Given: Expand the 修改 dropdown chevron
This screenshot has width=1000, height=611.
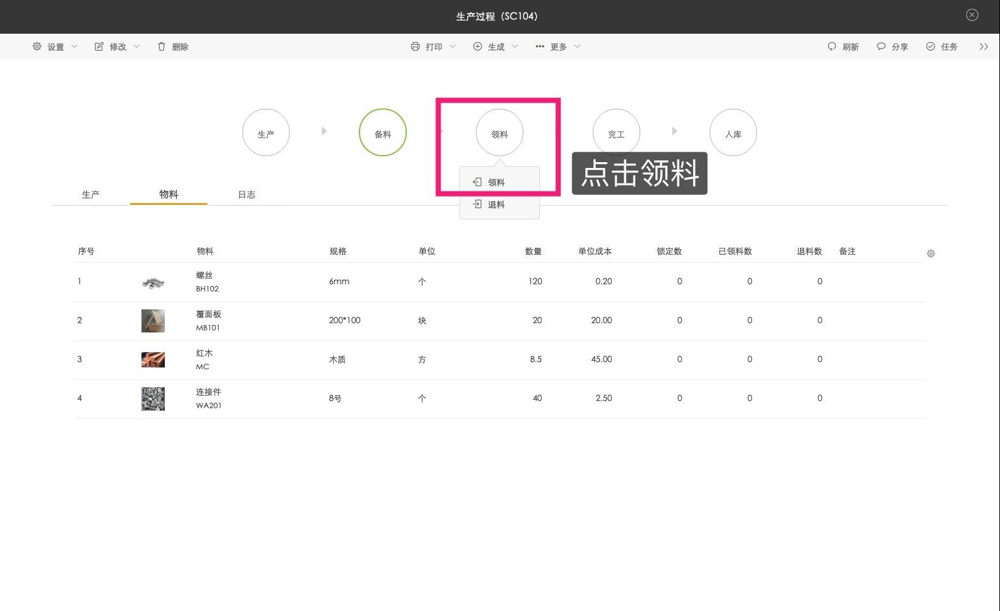Looking at the screenshot, I should click(136, 47).
